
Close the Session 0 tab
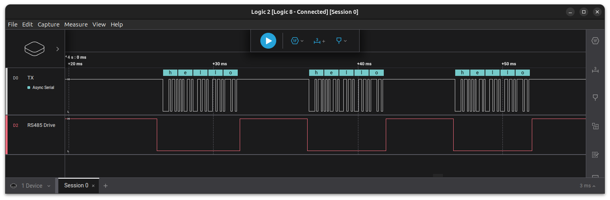pos(93,186)
